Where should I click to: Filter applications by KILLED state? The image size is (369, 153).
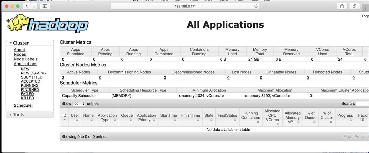click(x=27, y=98)
